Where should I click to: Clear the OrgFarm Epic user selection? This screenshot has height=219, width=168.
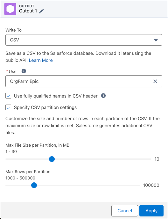coord(155,81)
